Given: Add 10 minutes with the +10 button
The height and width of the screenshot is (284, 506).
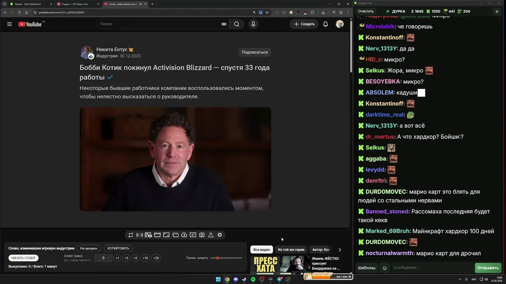Looking at the screenshot, I should pyautogui.click(x=145, y=258).
